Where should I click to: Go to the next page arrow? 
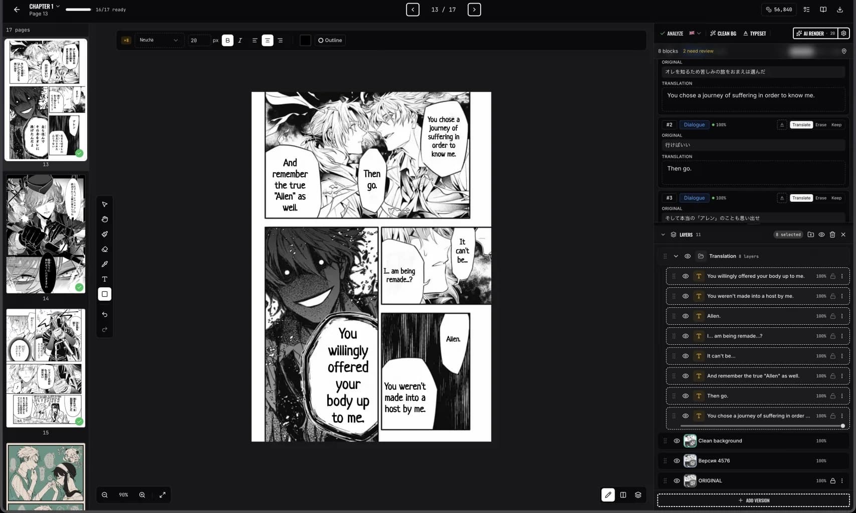[x=474, y=10]
